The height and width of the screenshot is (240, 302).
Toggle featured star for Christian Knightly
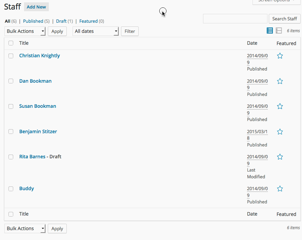point(280,56)
